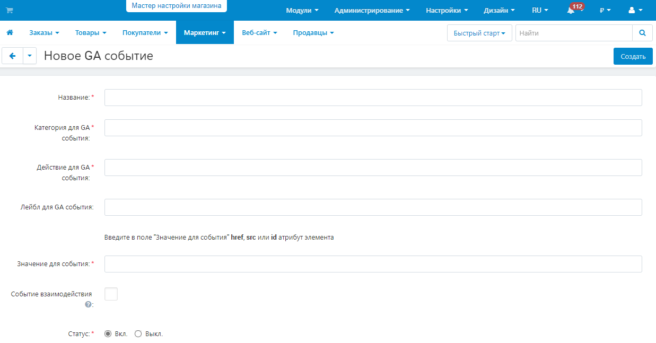Image resolution: width=656 pixels, height=343 pixels.
Task: Expand the Быстрый старт dropdown
Action: (479, 33)
